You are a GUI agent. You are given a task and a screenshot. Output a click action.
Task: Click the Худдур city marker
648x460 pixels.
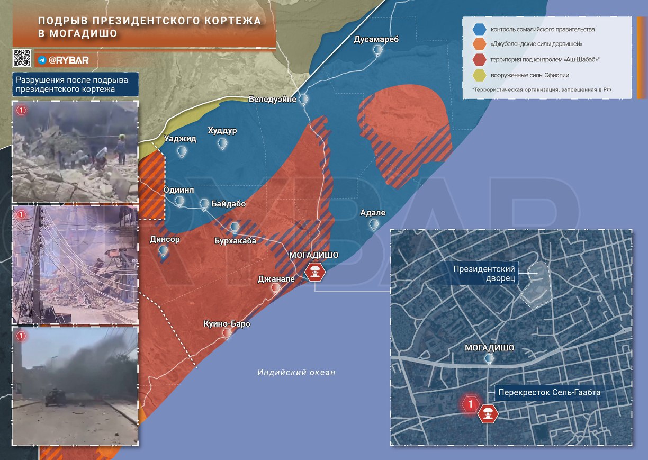[222, 143]
